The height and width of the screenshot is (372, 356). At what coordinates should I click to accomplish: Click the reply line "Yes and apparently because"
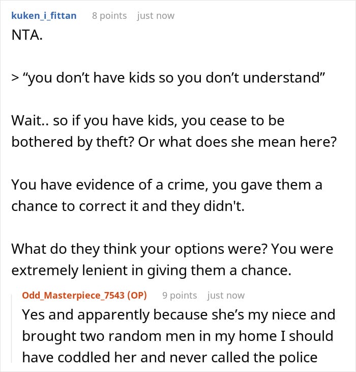tap(179, 315)
